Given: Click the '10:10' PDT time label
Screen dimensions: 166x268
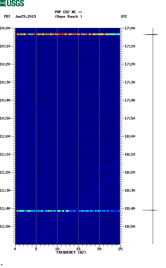Looking at the screenshot, I should [x=5, y=46].
